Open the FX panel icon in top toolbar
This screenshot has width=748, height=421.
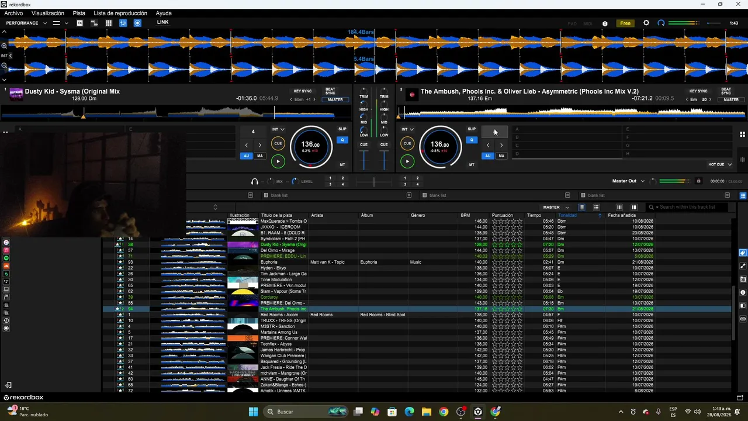point(80,23)
